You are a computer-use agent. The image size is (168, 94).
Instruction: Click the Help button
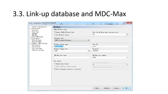(97, 88)
